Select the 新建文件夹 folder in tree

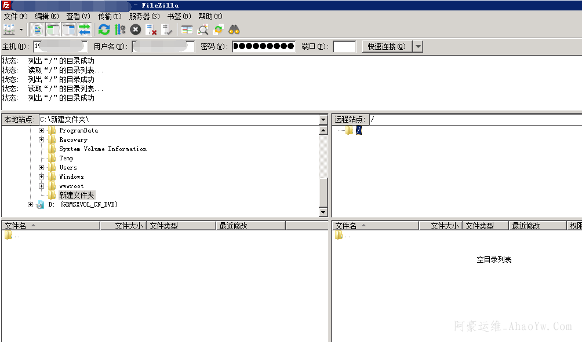tap(77, 195)
